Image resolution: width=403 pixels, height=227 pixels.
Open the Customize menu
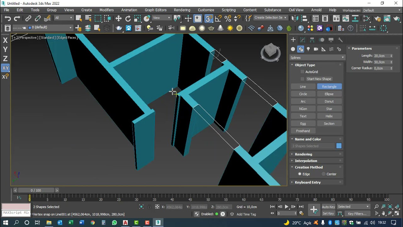tap(206, 10)
